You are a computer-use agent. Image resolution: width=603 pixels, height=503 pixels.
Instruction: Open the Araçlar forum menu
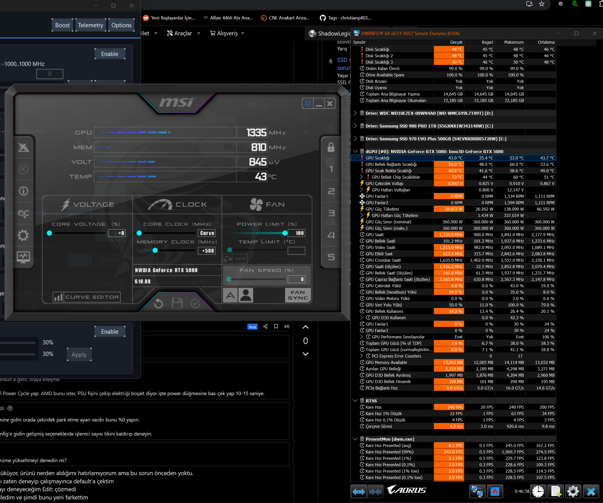(184, 33)
